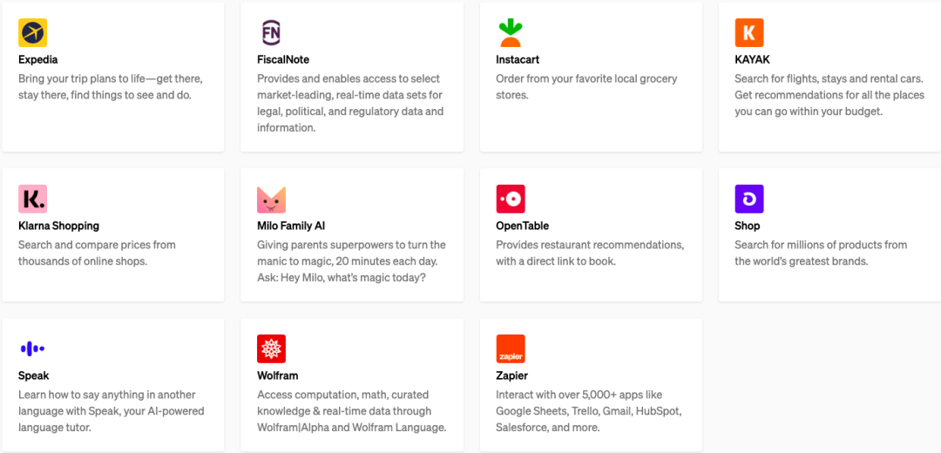Viewport: 941px width, 453px height.
Task: Click the purple Shop icon
Action: click(748, 199)
